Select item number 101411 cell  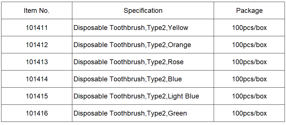[x=37, y=28]
